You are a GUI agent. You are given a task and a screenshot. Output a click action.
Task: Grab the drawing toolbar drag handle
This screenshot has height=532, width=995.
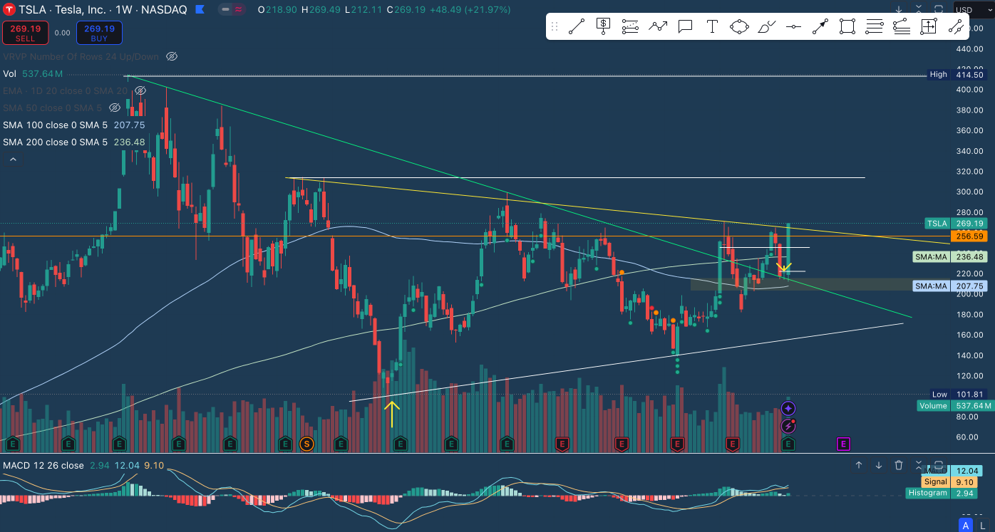(x=555, y=27)
